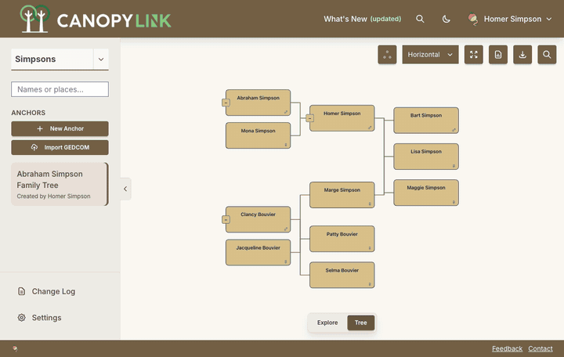Click the male icon on Abraham Simpson card
This screenshot has width=564, height=357.
(x=286, y=112)
